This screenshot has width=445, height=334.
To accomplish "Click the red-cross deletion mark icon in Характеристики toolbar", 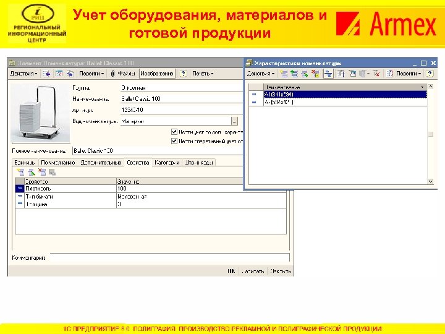I will tap(315, 74).
